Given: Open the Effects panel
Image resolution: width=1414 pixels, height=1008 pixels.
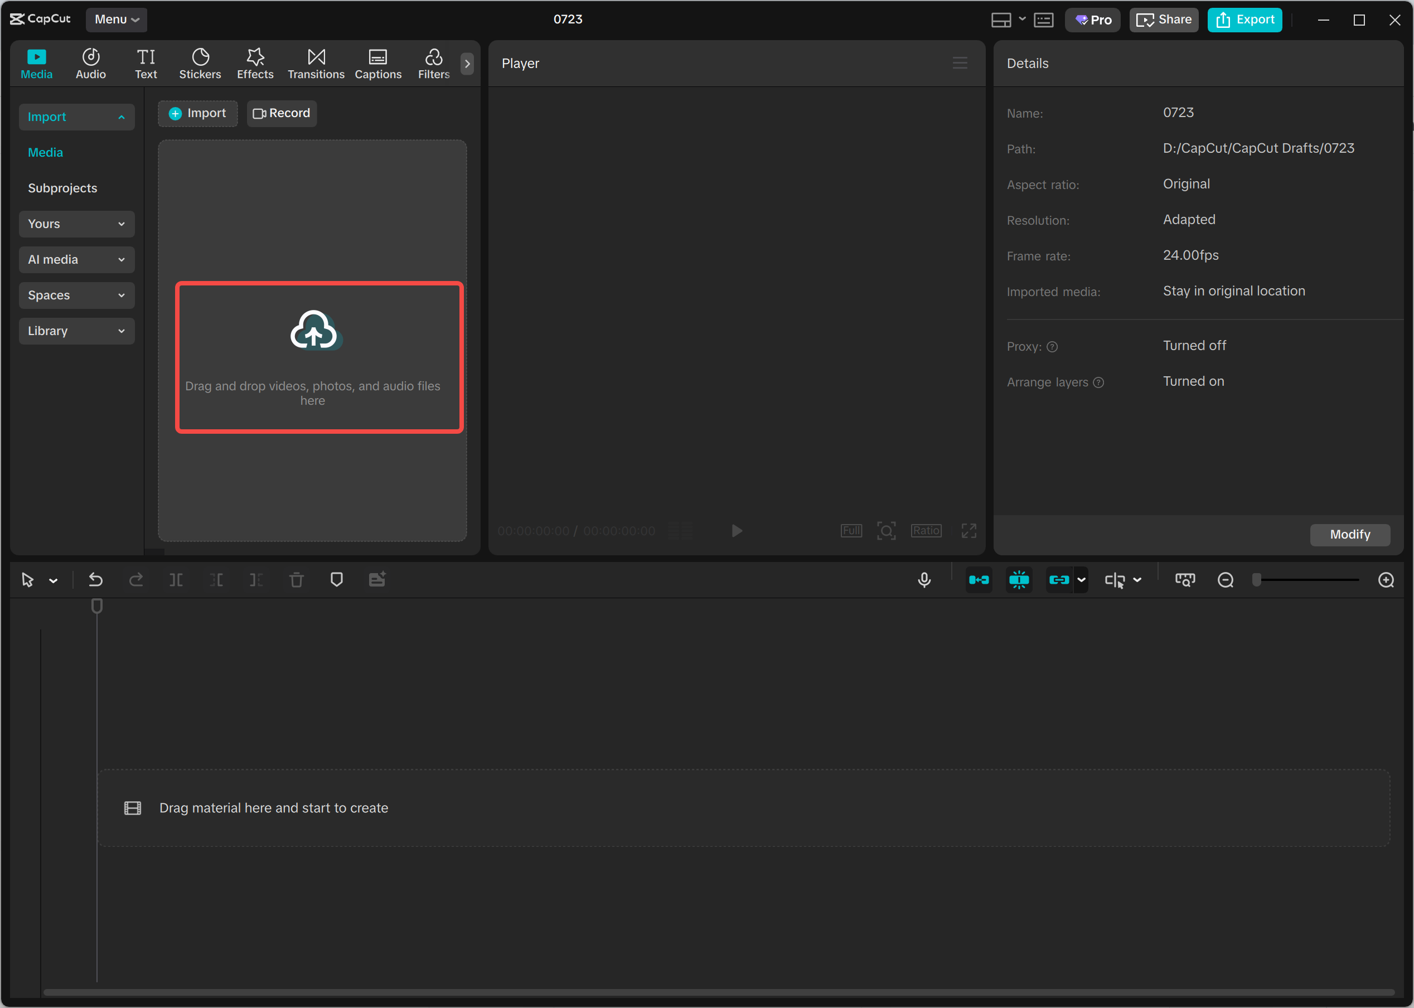Looking at the screenshot, I should pyautogui.click(x=254, y=62).
